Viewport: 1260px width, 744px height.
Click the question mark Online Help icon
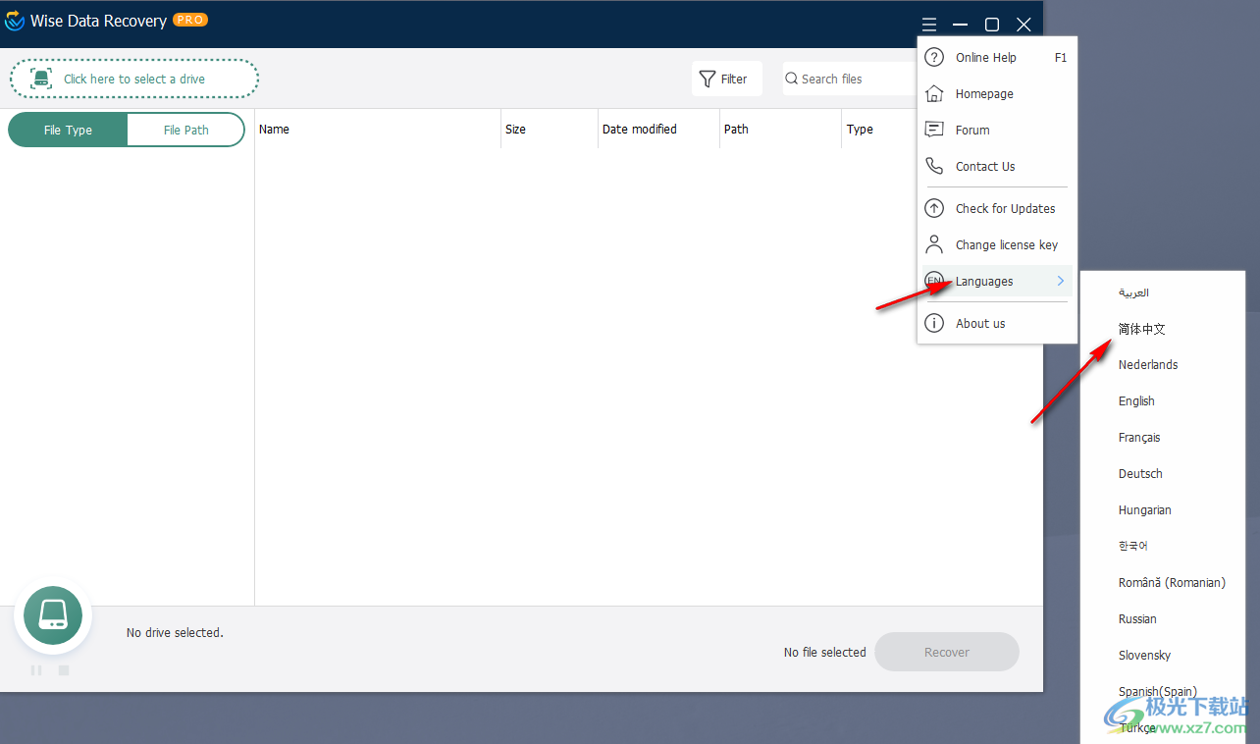click(x=934, y=57)
